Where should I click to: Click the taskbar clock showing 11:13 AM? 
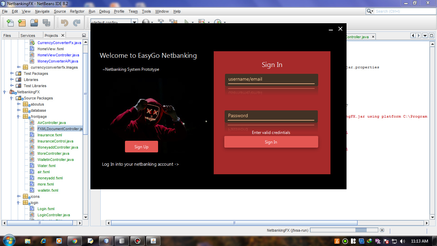point(420,241)
